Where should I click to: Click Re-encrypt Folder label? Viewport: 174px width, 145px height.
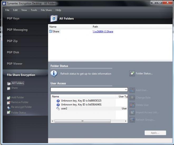click(21, 107)
